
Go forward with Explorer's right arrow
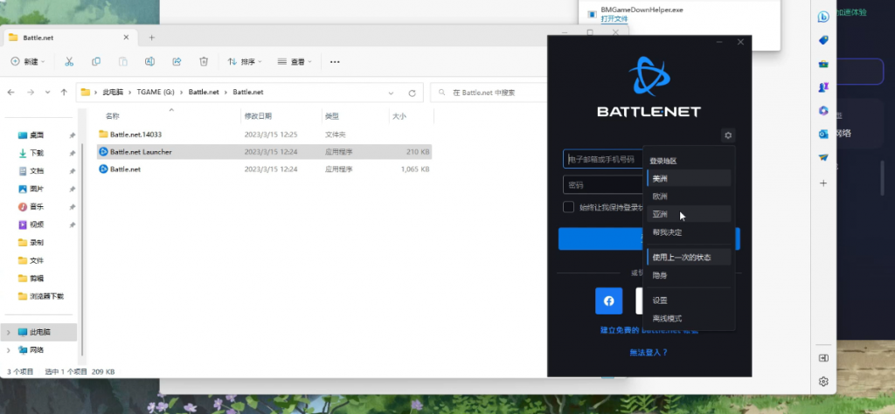(31, 92)
